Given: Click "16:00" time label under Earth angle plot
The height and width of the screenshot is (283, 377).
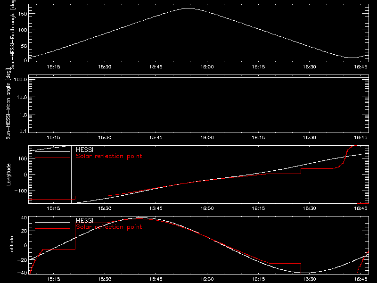Looking at the screenshot, I should click(x=207, y=67).
